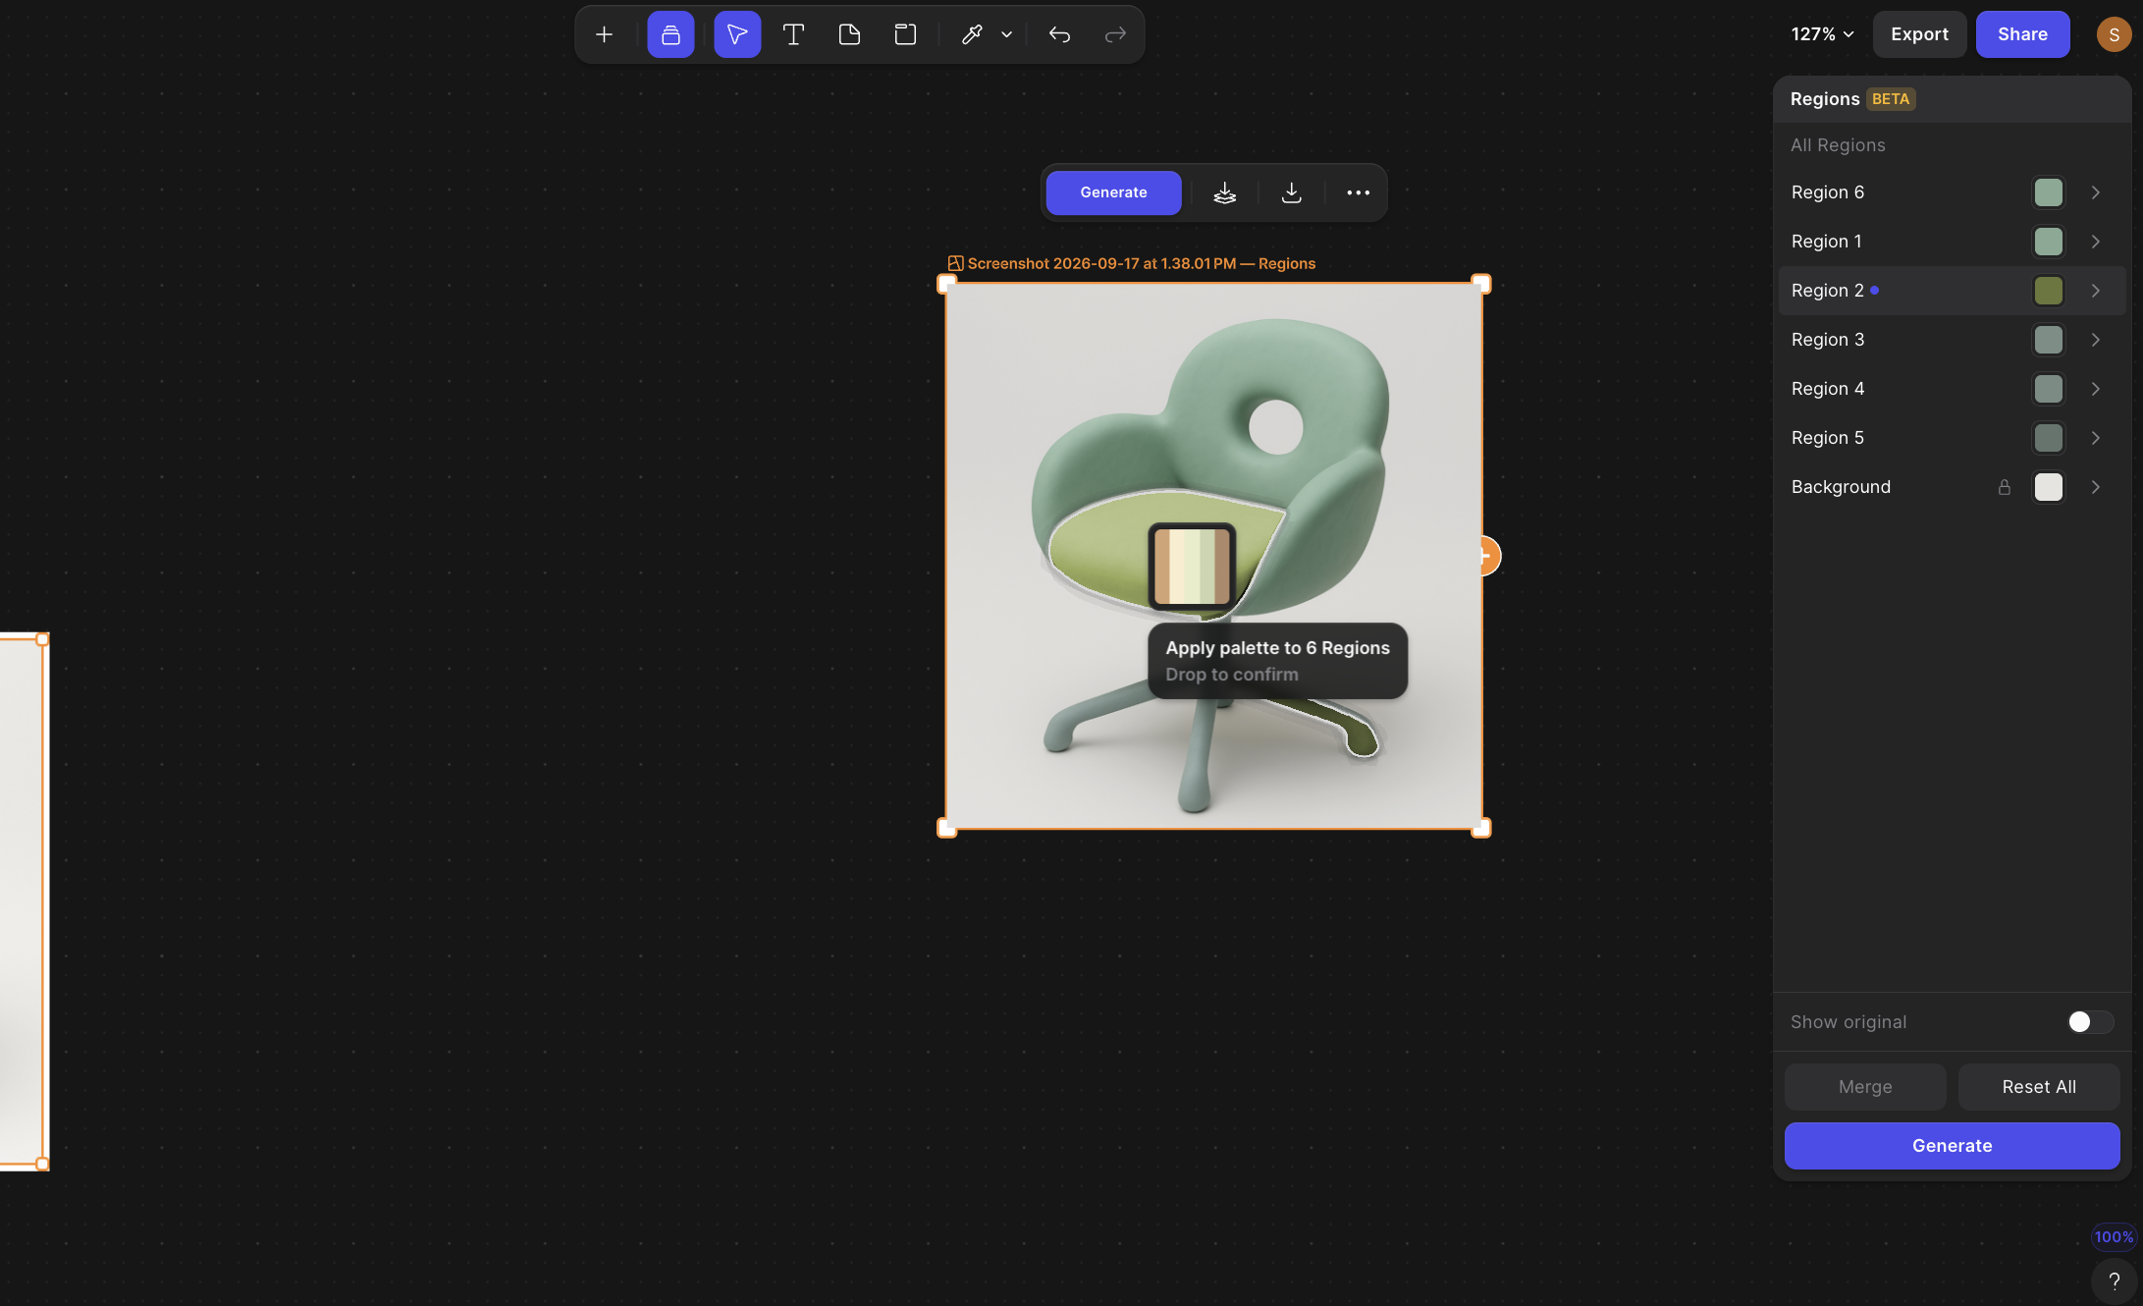The width and height of the screenshot is (2143, 1306).
Task: Click the plus add icon in toolbar
Action: 604,34
